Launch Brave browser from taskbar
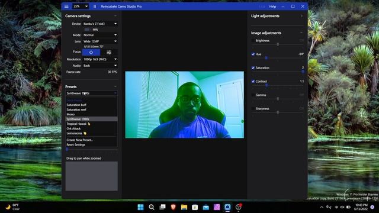The image size is (379, 213). 174,207
